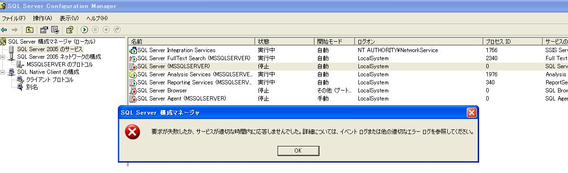The width and height of the screenshot is (568, 173).
Task: Select SQL Server 構成マネージャ (ローカル) root node
Action: tap(52, 42)
